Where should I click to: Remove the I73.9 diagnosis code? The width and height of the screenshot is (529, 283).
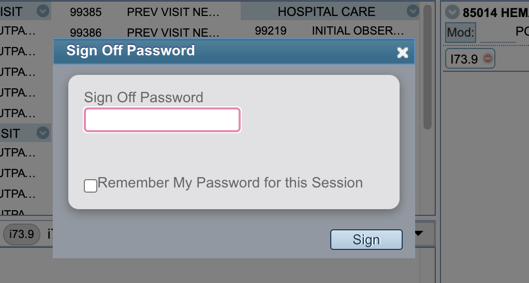click(488, 59)
